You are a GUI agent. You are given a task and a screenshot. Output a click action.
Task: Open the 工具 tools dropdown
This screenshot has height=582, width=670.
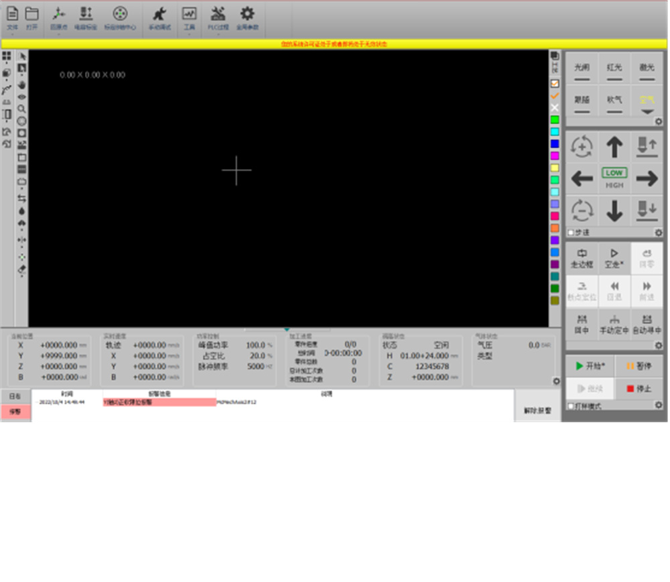point(190,34)
